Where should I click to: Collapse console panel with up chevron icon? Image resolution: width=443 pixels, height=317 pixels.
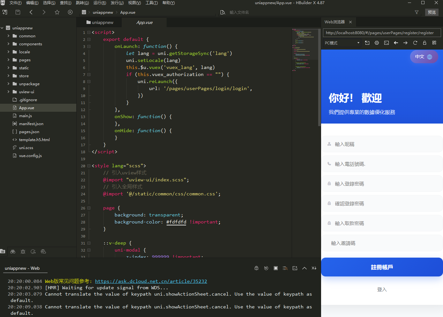(304, 268)
